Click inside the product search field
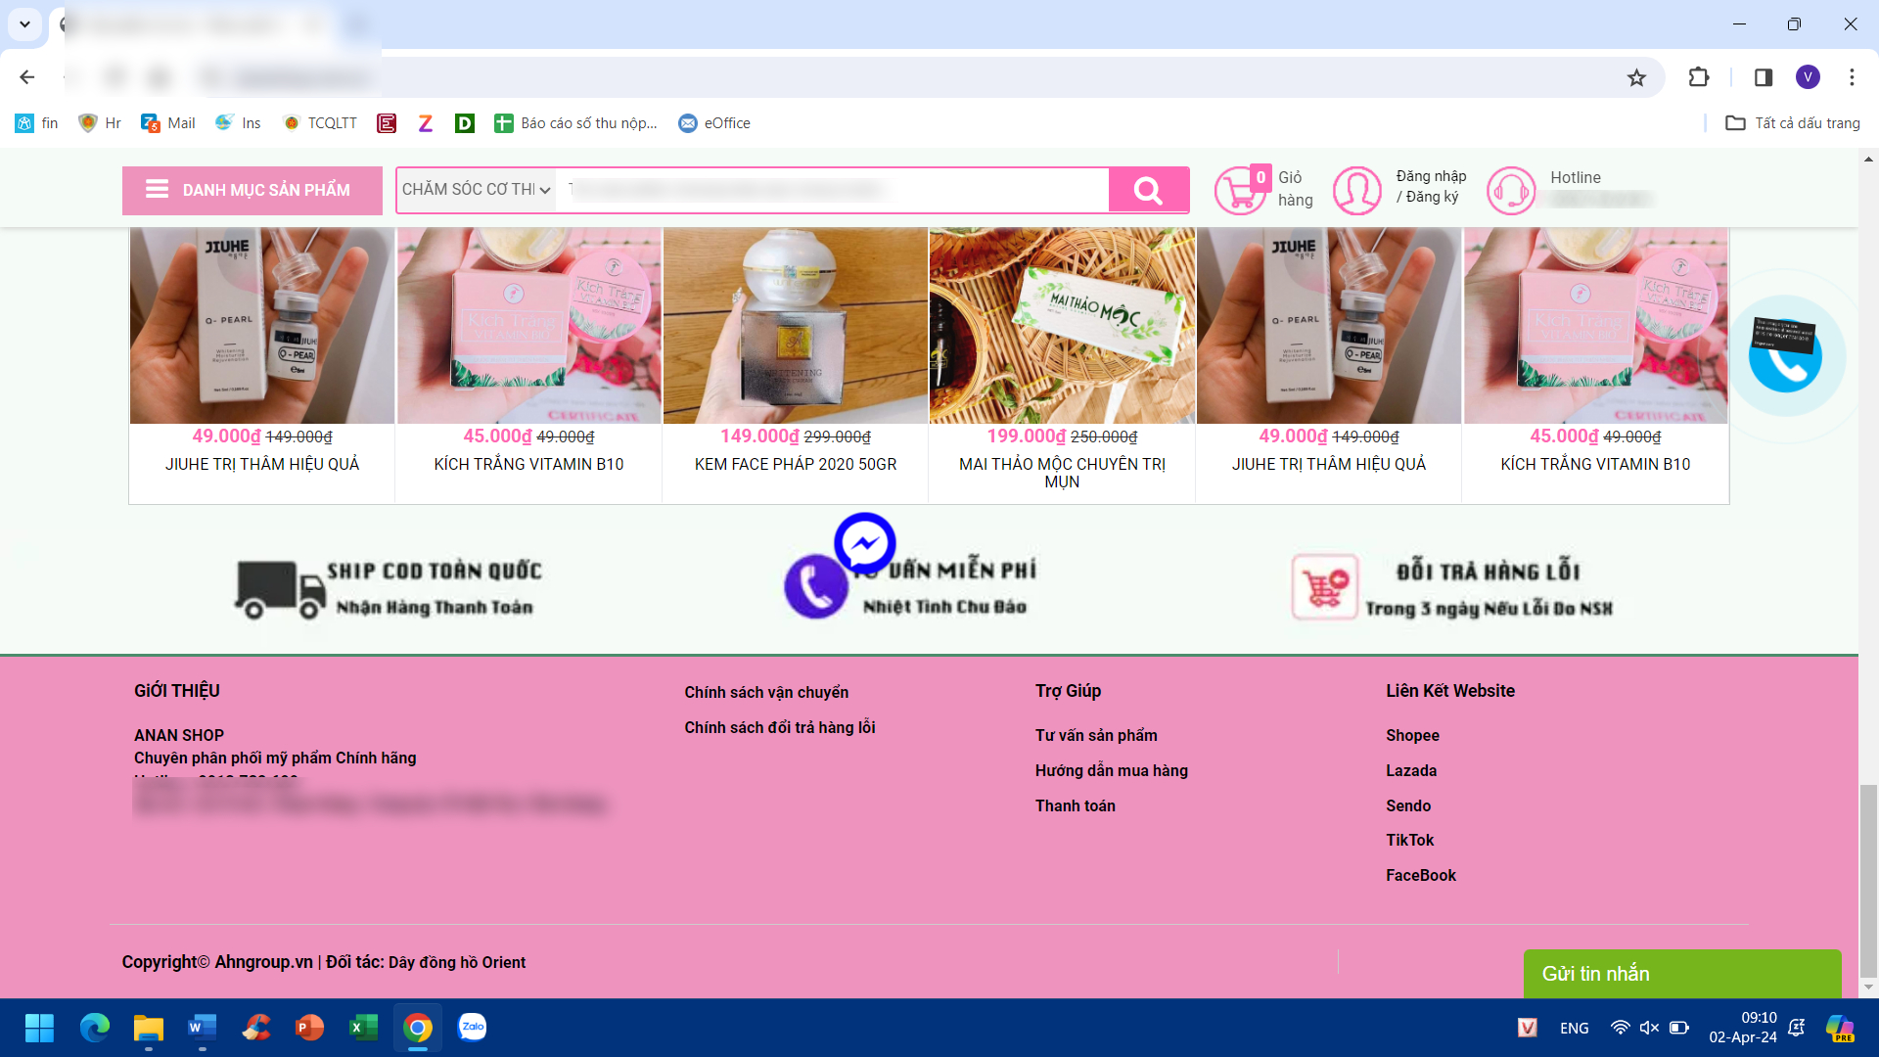 coord(832,190)
